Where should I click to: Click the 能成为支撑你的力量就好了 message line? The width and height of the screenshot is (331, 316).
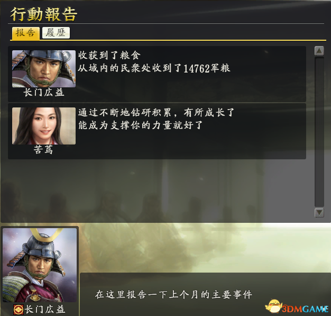coord(140,125)
